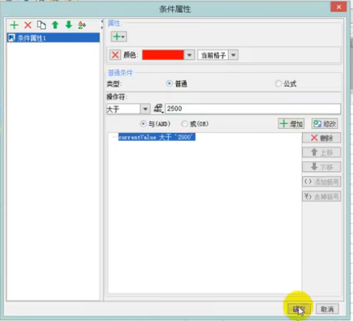The width and height of the screenshot is (353, 321).
Task: Move the condition attribute down with the green arrow
Action: coord(69,25)
